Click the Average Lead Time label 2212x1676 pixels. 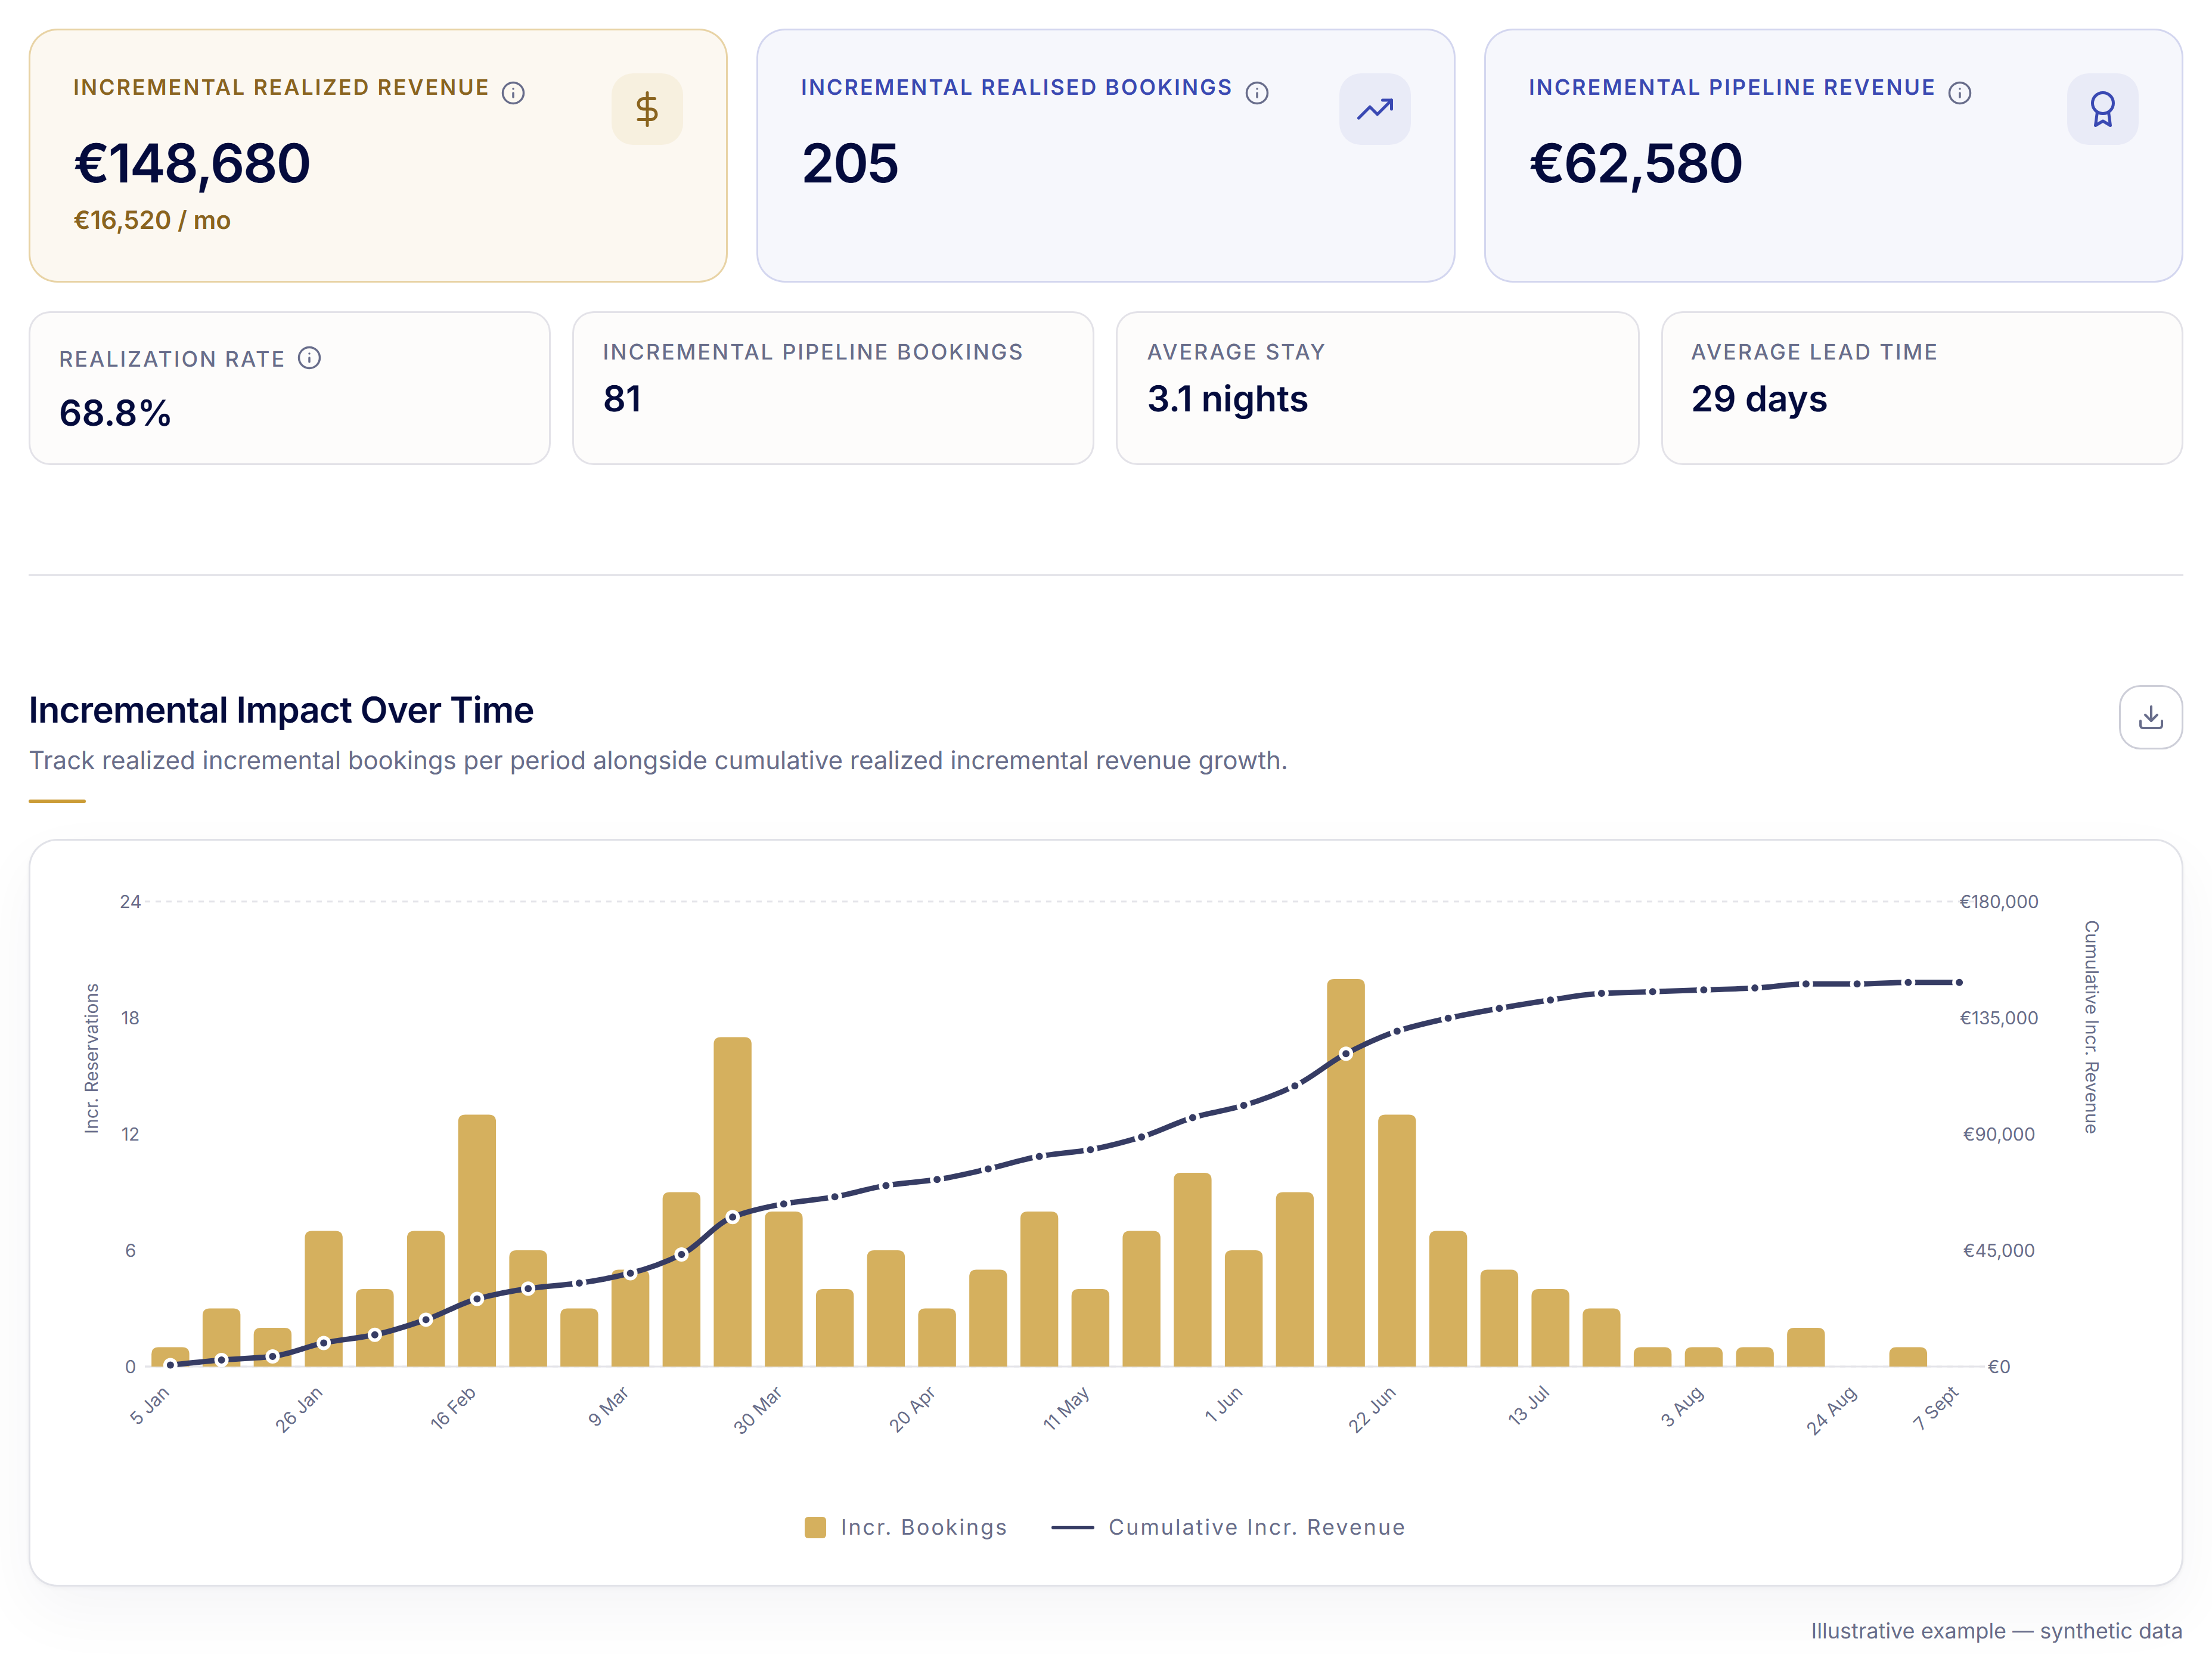click(1814, 352)
